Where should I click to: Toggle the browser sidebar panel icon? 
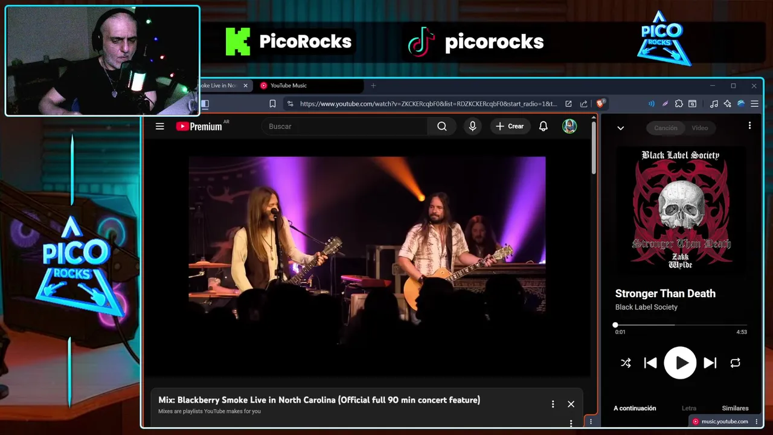[x=205, y=104]
